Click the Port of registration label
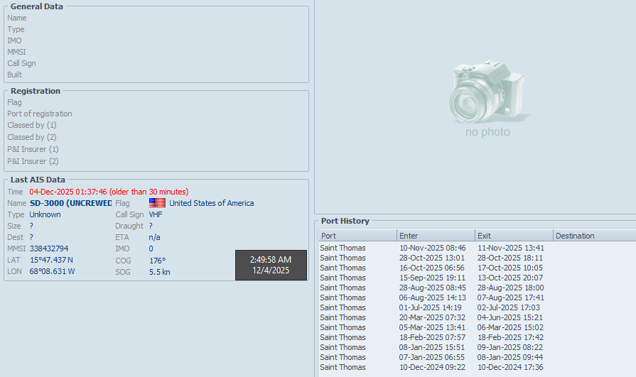 (40, 114)
